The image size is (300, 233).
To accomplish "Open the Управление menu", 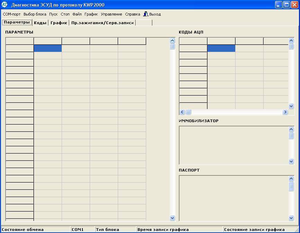I will [x=111, y=14].
